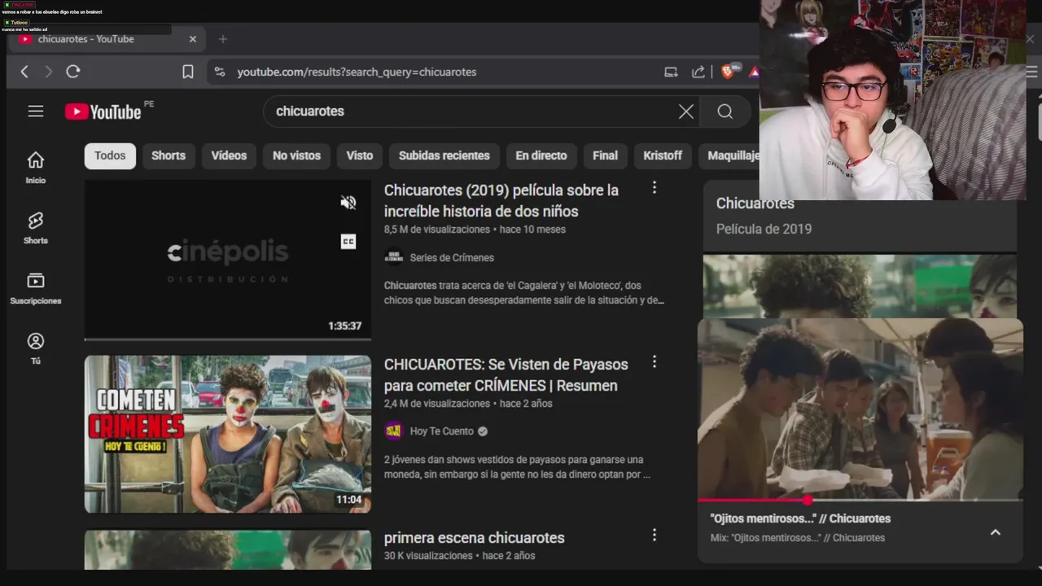The height and width of the screenshot is (586, 1042).
Task: Open the Tú profile section
Action: pos(36,348)
